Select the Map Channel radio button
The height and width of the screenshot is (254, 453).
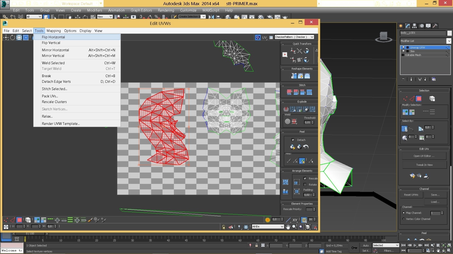click(x=403, y=213)
